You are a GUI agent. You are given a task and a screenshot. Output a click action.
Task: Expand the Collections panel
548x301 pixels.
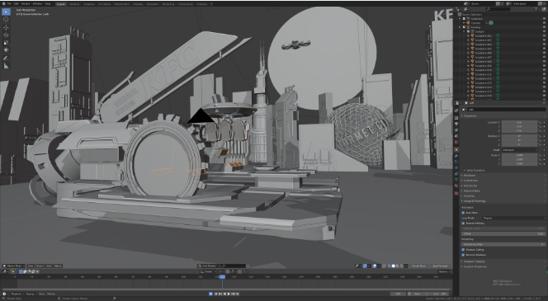470,181
